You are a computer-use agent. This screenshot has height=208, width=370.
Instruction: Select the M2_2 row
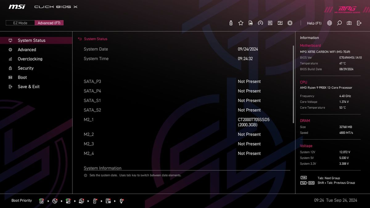pos(187,134)
